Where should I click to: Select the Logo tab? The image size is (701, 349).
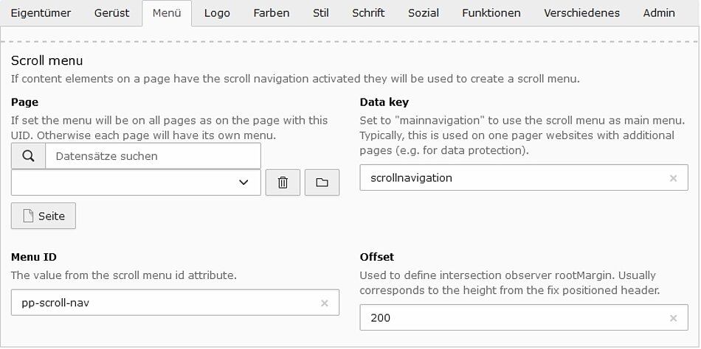click(216, 13)
